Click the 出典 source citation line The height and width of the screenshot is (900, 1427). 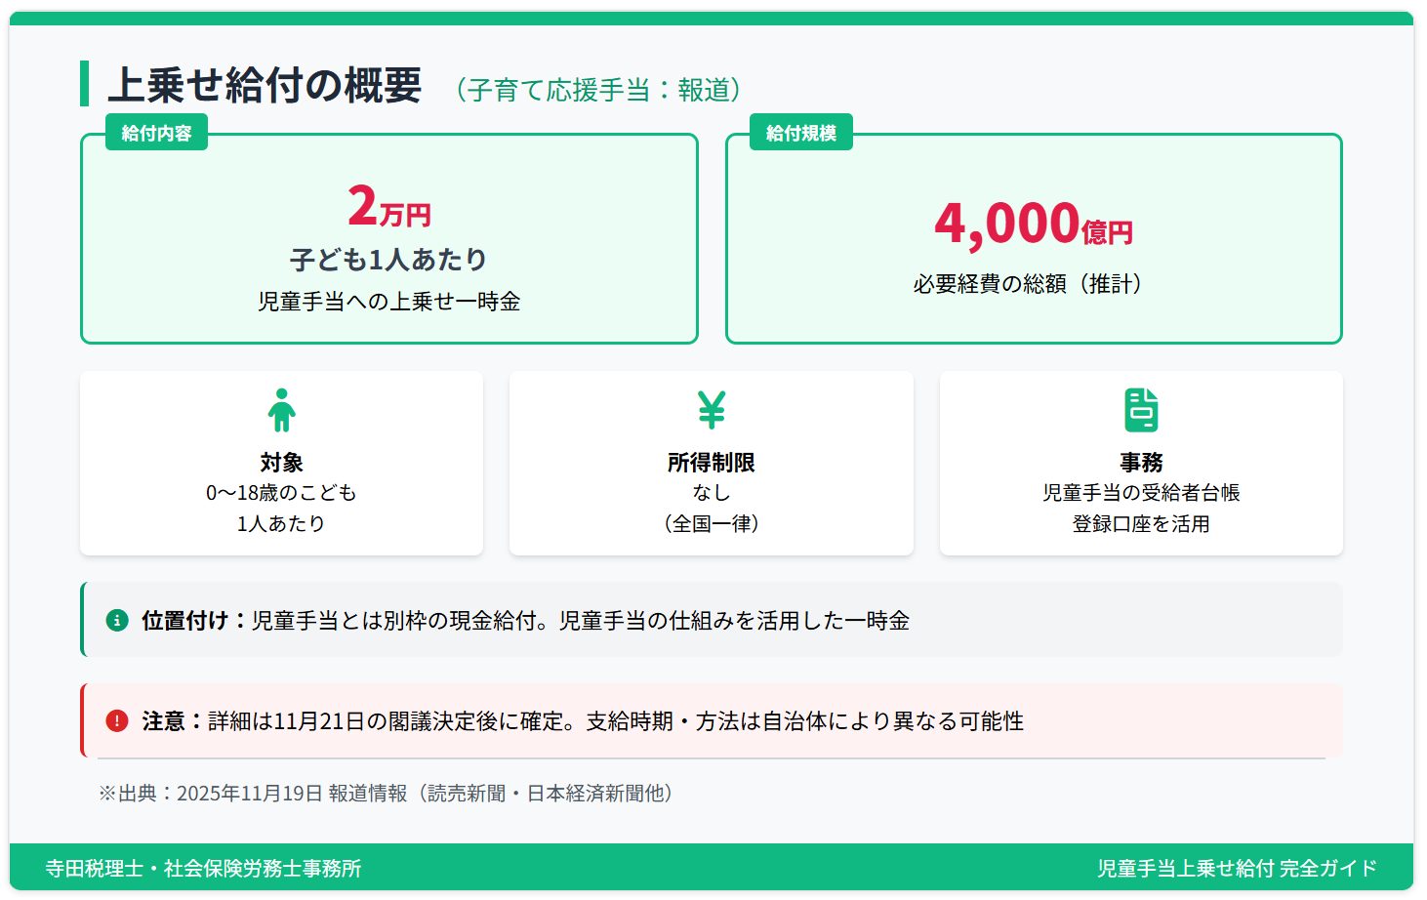[386, 794]
